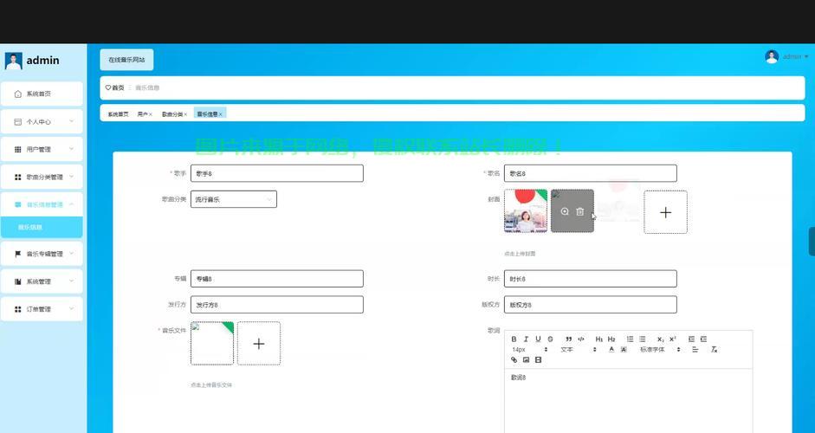The height and width of the screenshot is (433, 815).
Task: Select the uploaded music file thumbnail
Action: [x=212, y=344]
